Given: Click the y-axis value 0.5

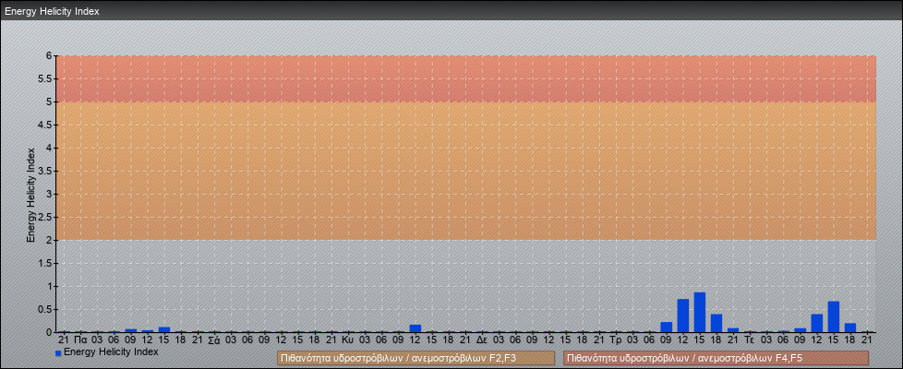Looking at the screenshot, I should 46,309.
